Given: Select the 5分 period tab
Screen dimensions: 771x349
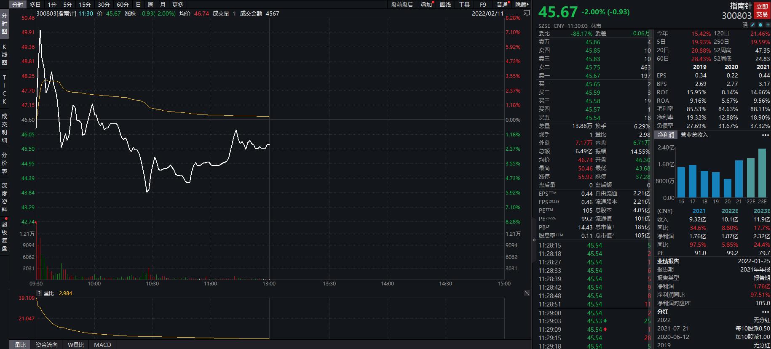Looking at the screenshot, I should pyautogui.click(x=68, y=5).
